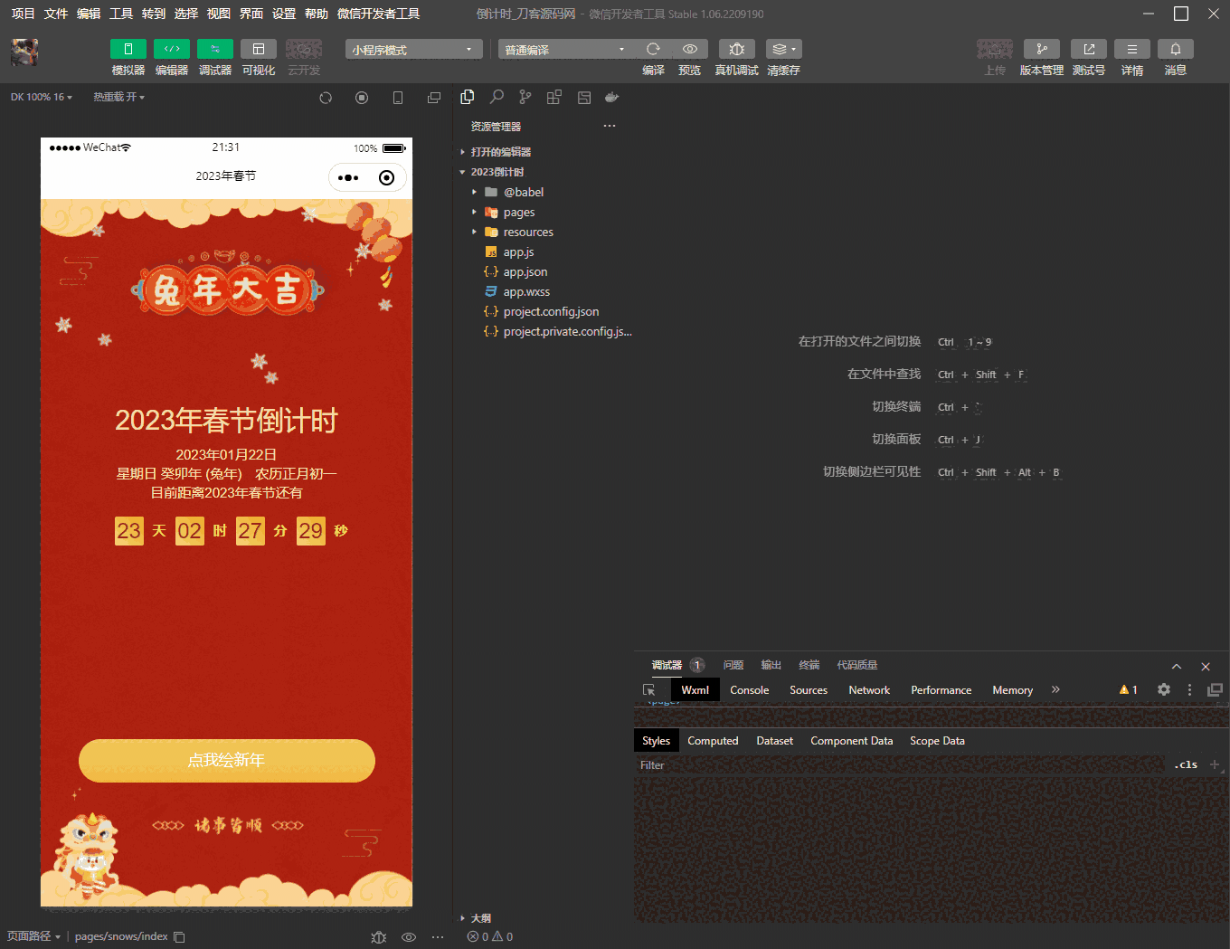The width and height of the screenshot is (1230, 949).
Task: Click the Details (详情) button
Action: (1131, 49)
